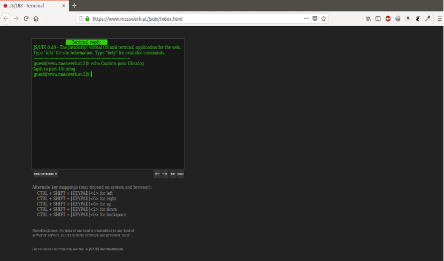
Task: Click the terminal prompt cursor line
Action: [x=62, y=74]
